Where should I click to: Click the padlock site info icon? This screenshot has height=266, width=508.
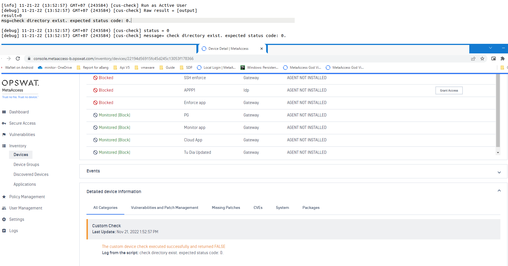[29, 59]
